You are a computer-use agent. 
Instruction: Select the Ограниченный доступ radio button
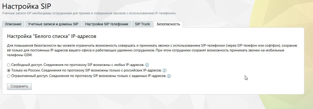coord(9,76)
